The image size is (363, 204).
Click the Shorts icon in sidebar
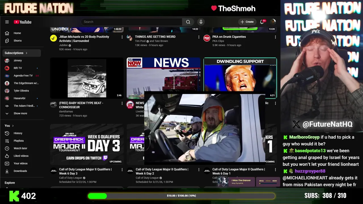(7, 41)
